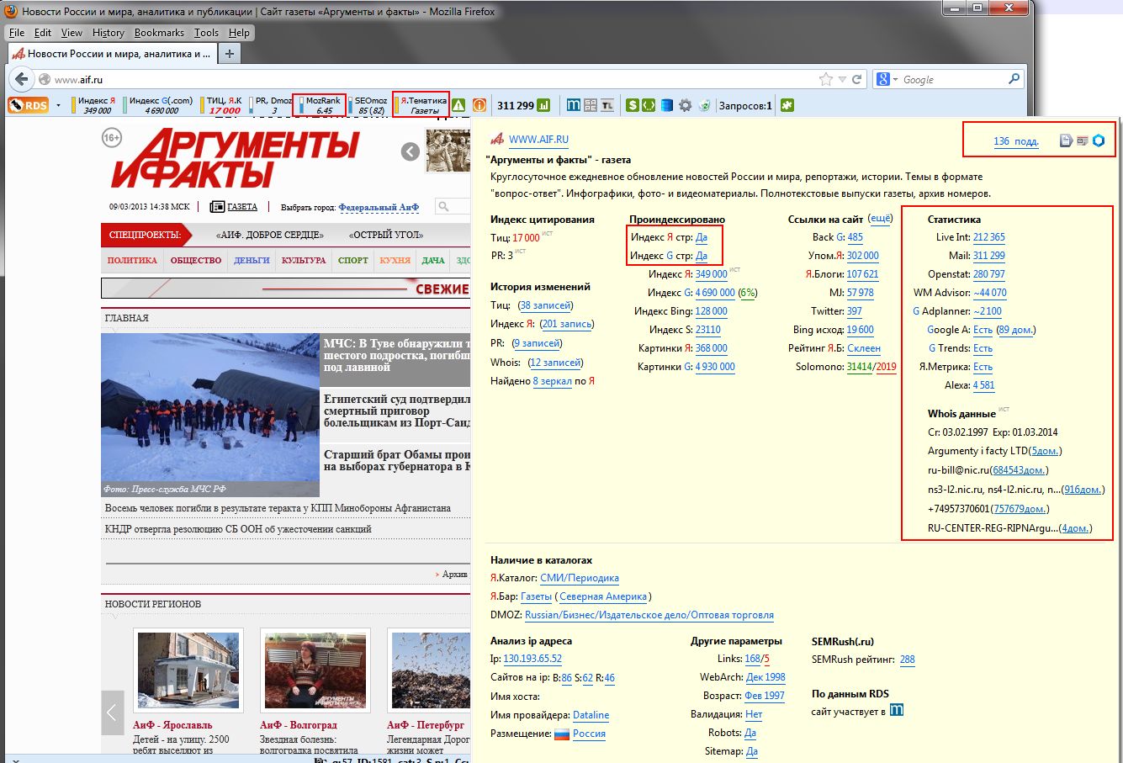Viewport: 1123px width, 763px height.
Task: Open the File menu
Action: (x=17, y=33)
